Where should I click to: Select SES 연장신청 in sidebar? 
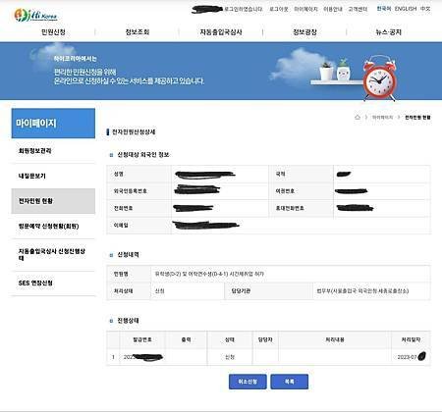click(53, 283)
